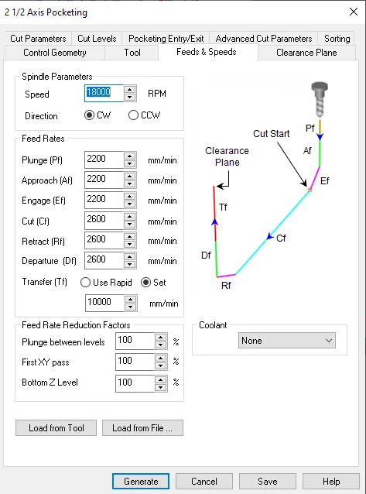The width and height of the screenshot is (366, 494).
Task: Click the Approach (Af) feed rate field
Action: (104, 180)
